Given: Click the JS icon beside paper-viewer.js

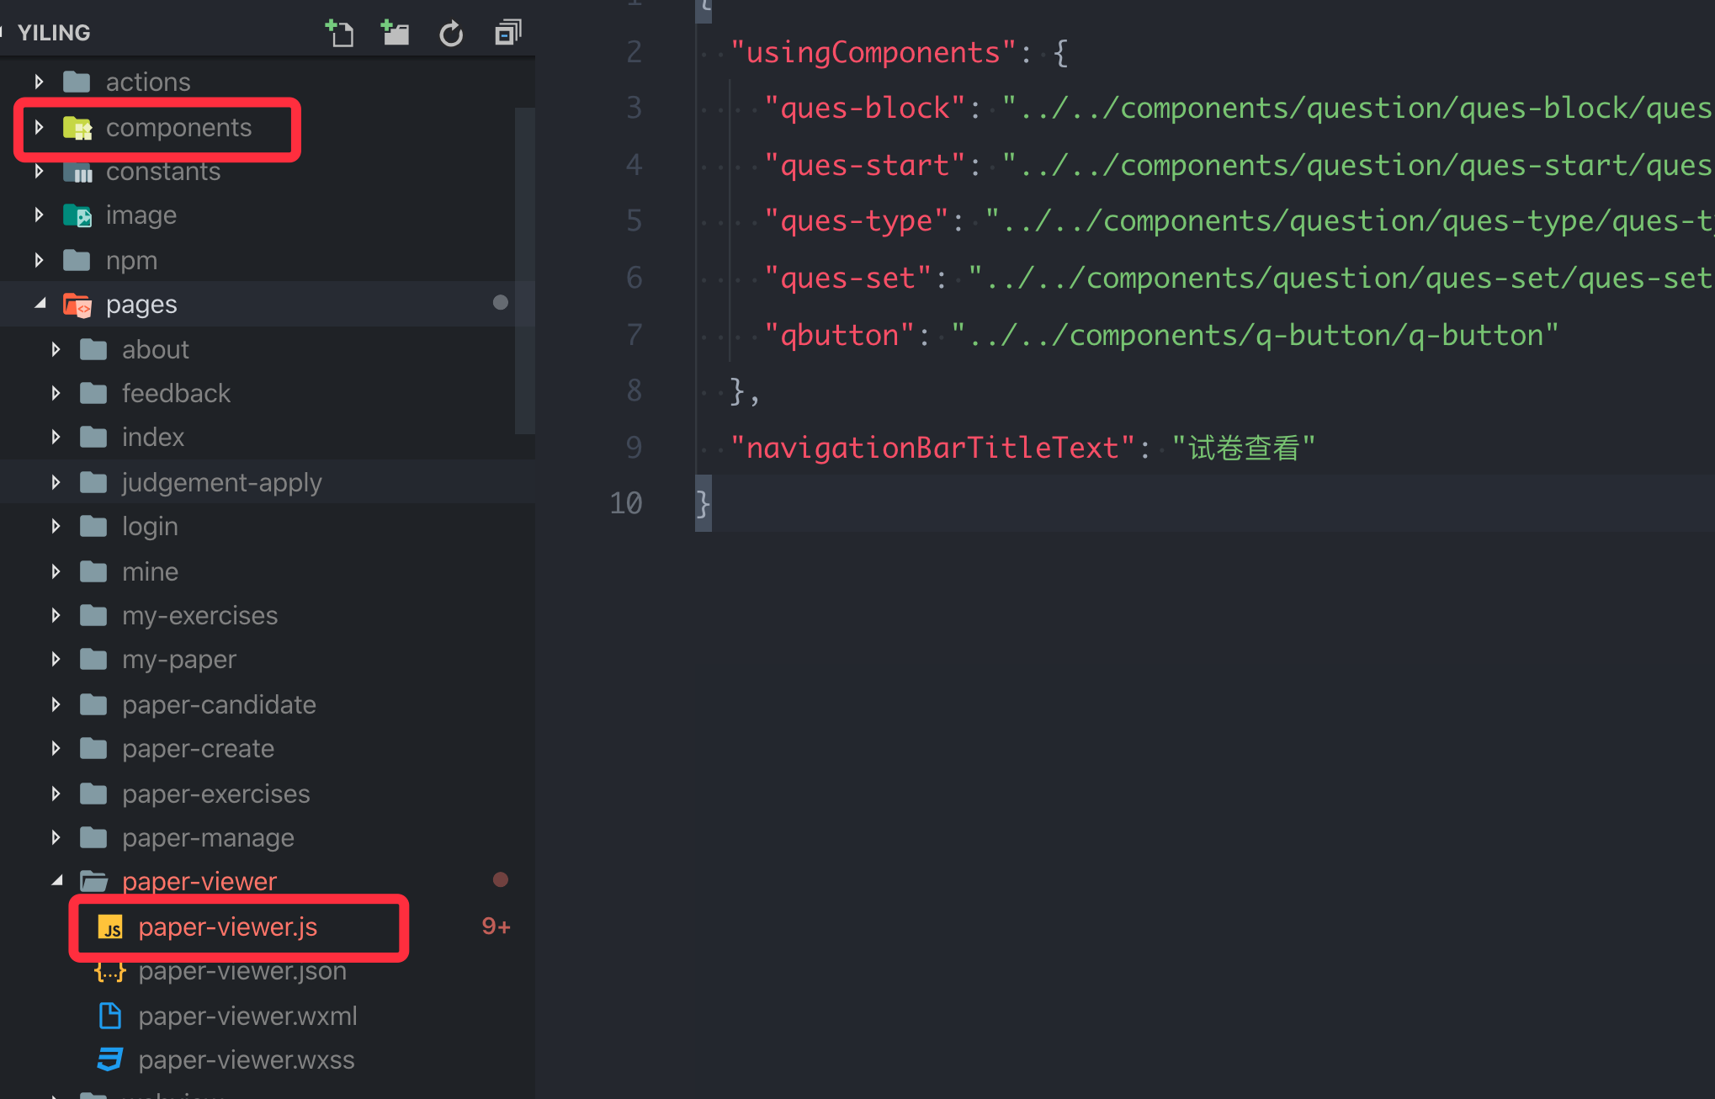Looking at the screenshot, I should [x=110, y=926].
